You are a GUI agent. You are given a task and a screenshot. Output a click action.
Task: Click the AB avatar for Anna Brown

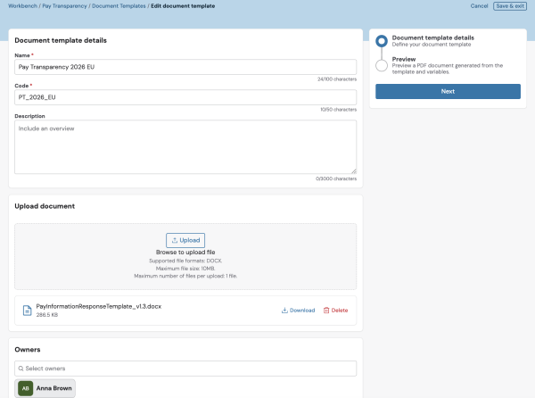[26, 387]
